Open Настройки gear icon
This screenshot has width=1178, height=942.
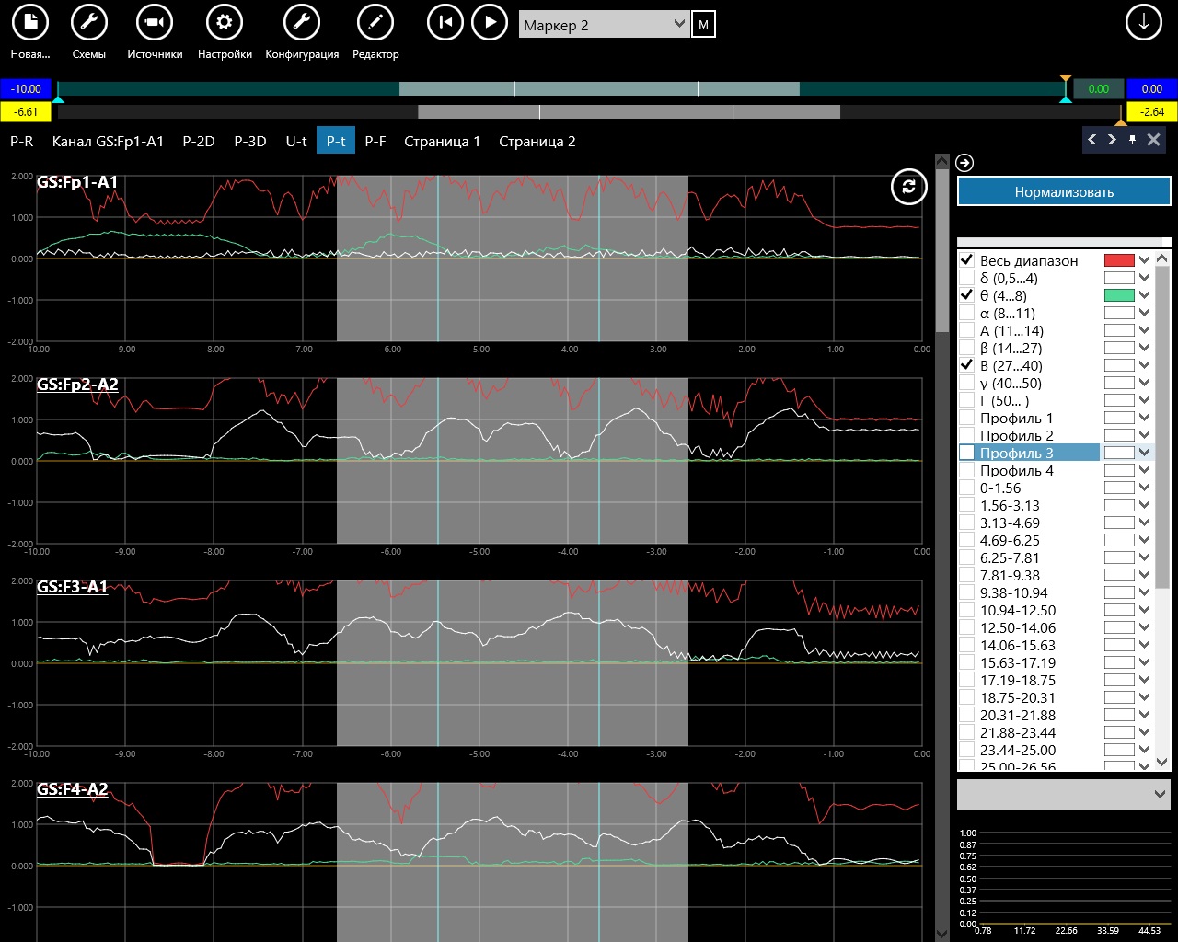225,23
